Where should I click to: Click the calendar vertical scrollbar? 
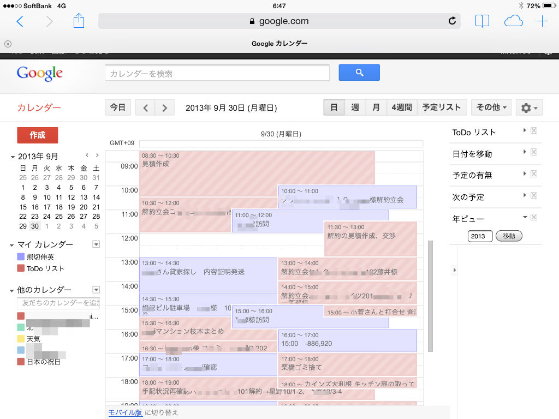tap(430, 296)
